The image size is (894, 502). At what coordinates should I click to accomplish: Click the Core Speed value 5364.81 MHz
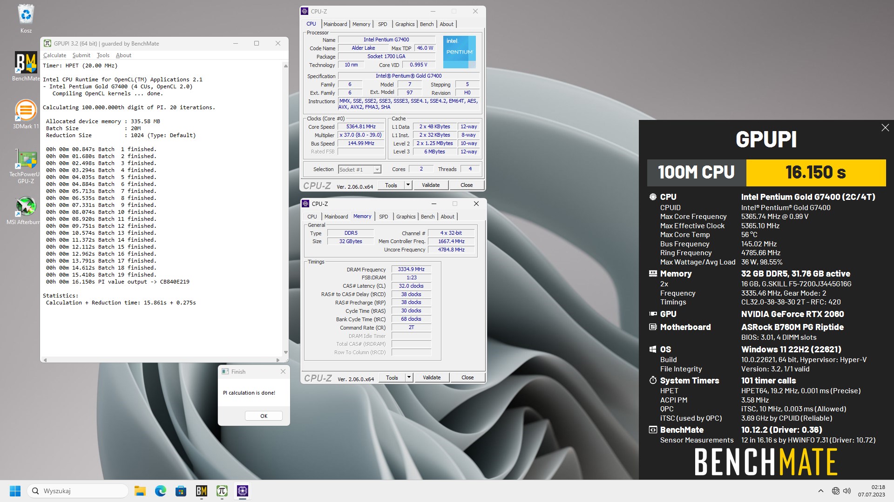[361, 126]
